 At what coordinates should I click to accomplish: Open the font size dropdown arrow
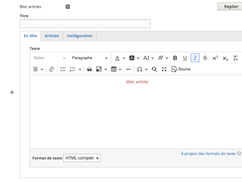point(152,58)
